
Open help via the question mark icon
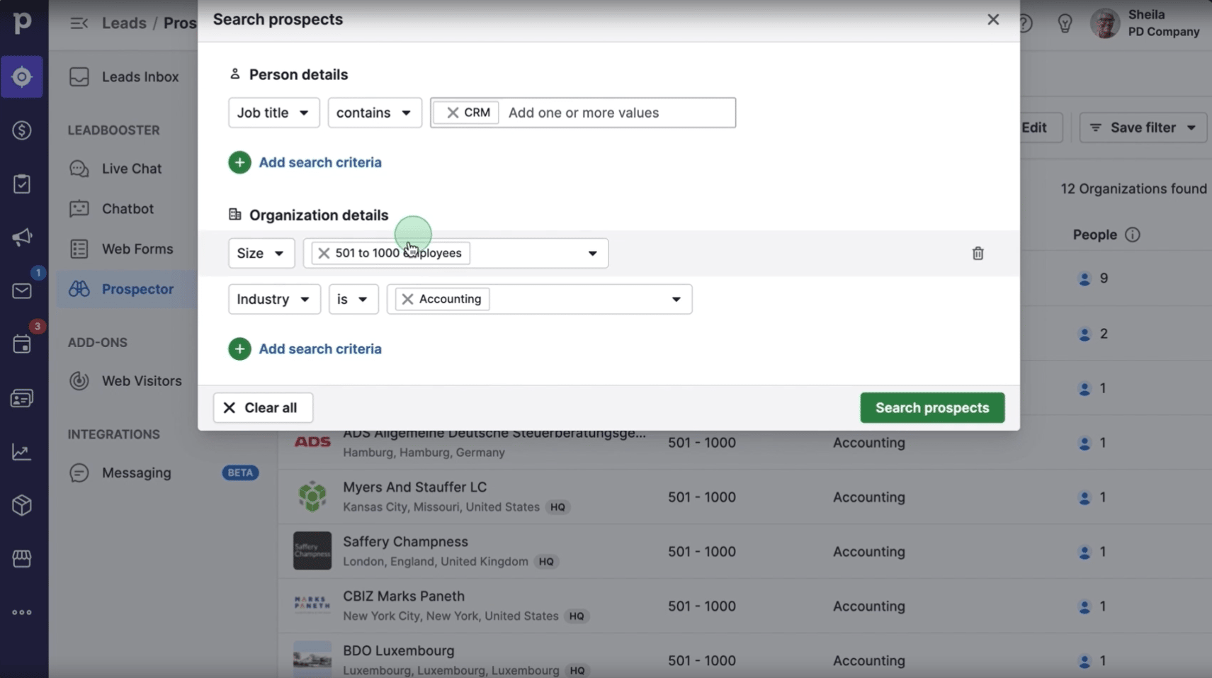point(1025,22)
